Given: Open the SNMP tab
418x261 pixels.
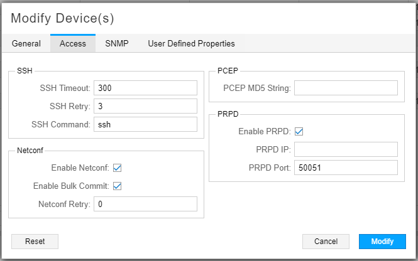Looking at the screenshot, I should click(116, 44).
